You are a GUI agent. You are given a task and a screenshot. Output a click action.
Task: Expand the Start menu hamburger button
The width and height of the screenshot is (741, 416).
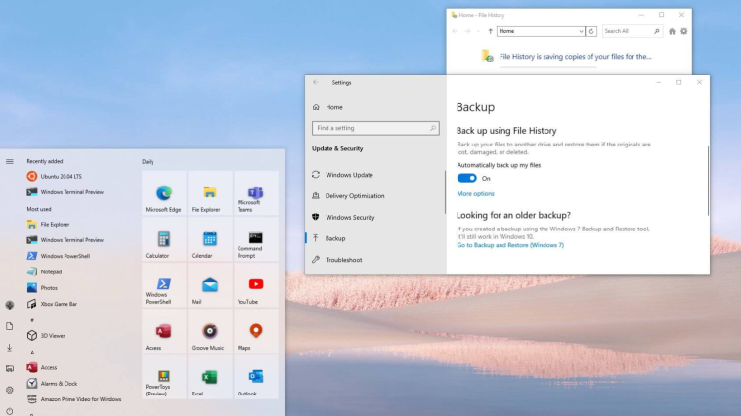click(x=10, y=161)
